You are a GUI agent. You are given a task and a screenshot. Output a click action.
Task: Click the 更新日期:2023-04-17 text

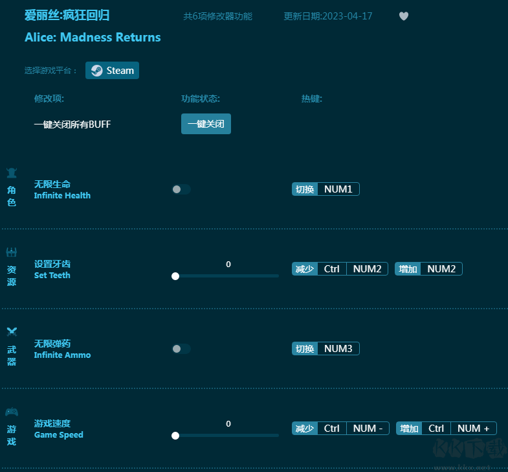[x=328, y=16]
